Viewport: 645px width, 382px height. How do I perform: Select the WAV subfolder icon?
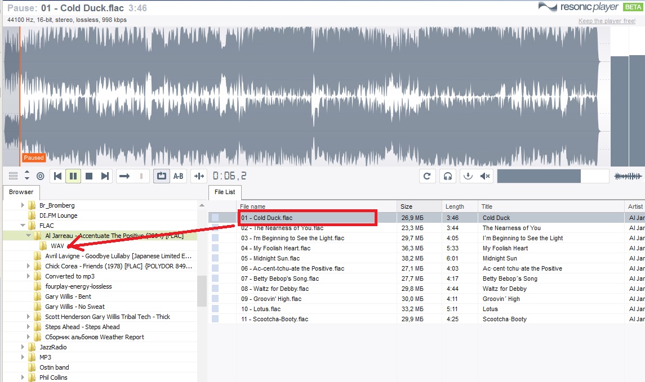tap(43, 246)
